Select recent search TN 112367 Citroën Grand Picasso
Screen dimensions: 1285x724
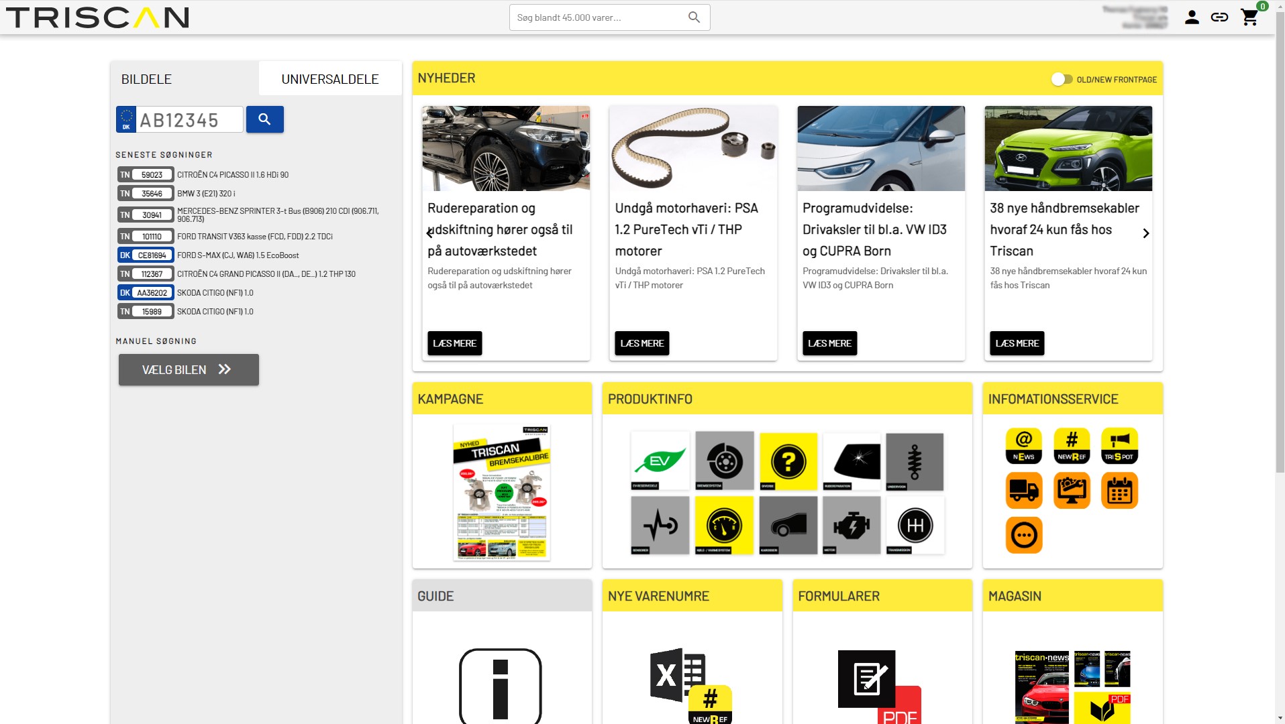(x=237, y=274)
